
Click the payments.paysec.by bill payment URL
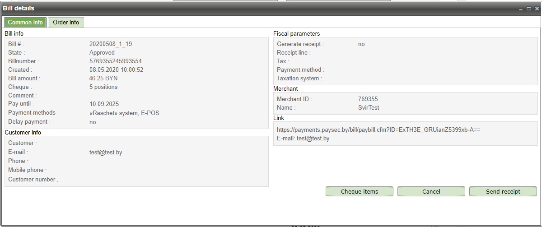[x=378, y=130]
